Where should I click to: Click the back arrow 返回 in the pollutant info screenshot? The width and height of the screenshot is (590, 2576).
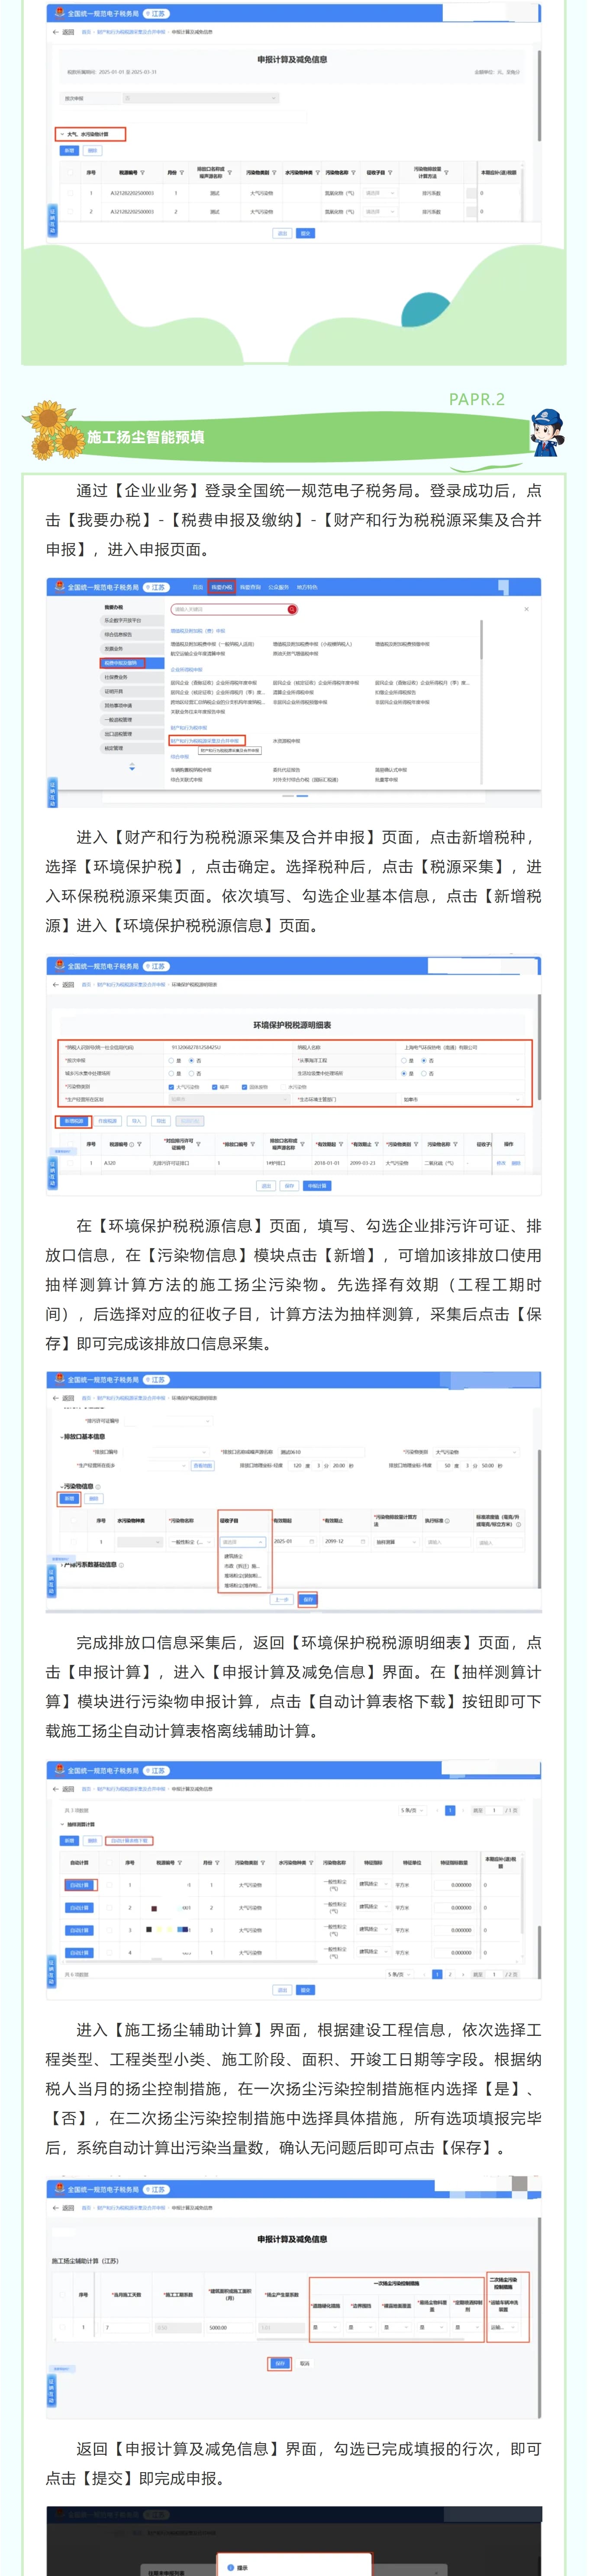click(x=64, y=1397)
